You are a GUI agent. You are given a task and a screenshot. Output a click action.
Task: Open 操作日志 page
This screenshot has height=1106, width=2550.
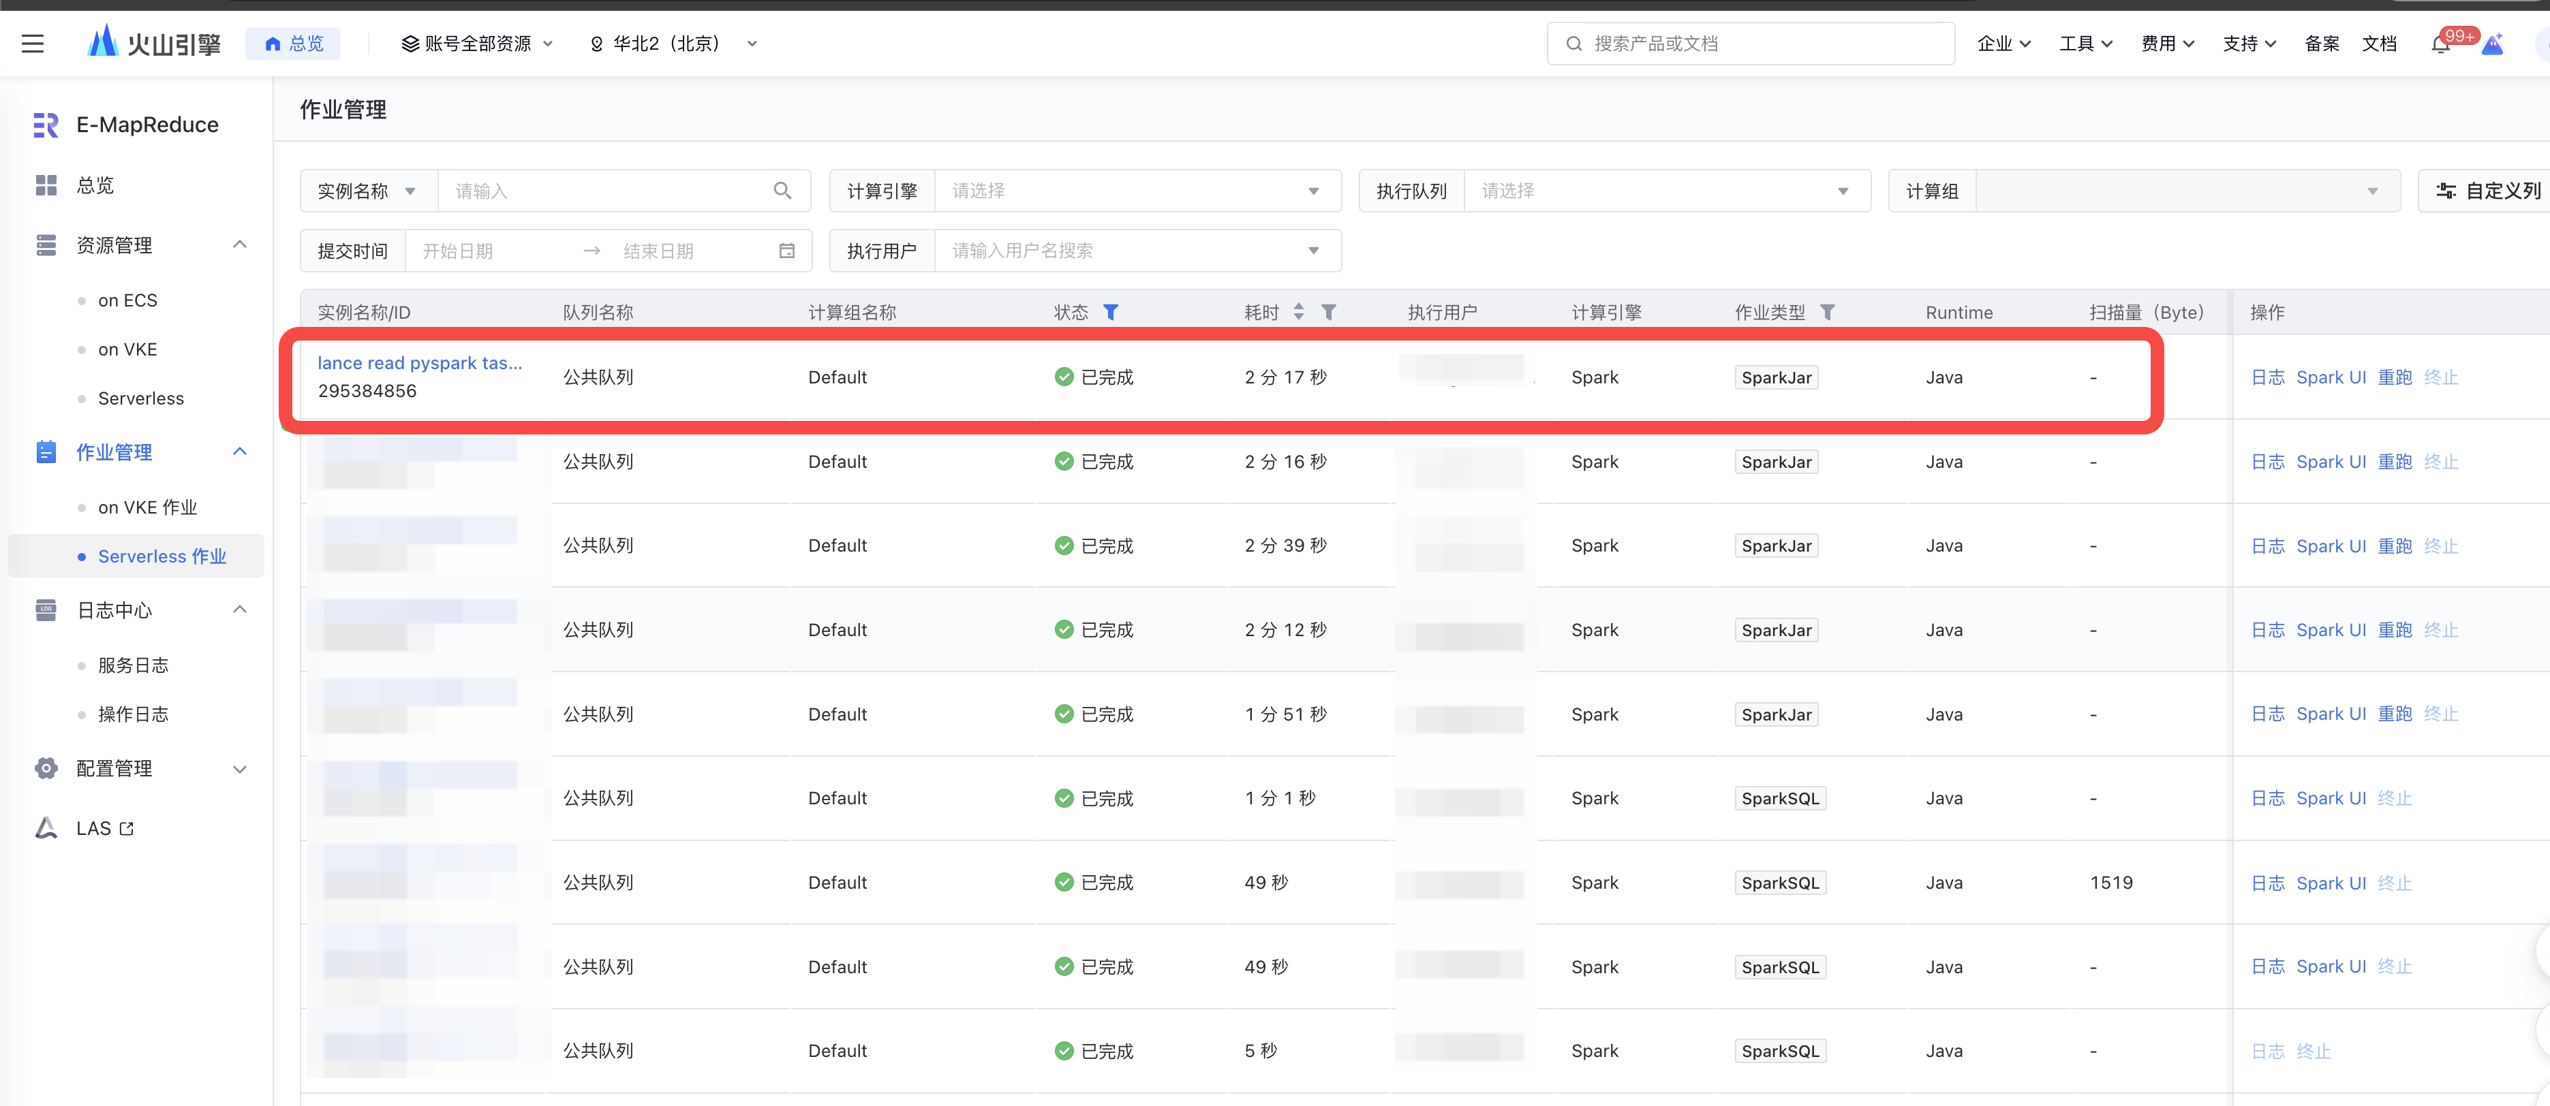(x=133, y=714)
